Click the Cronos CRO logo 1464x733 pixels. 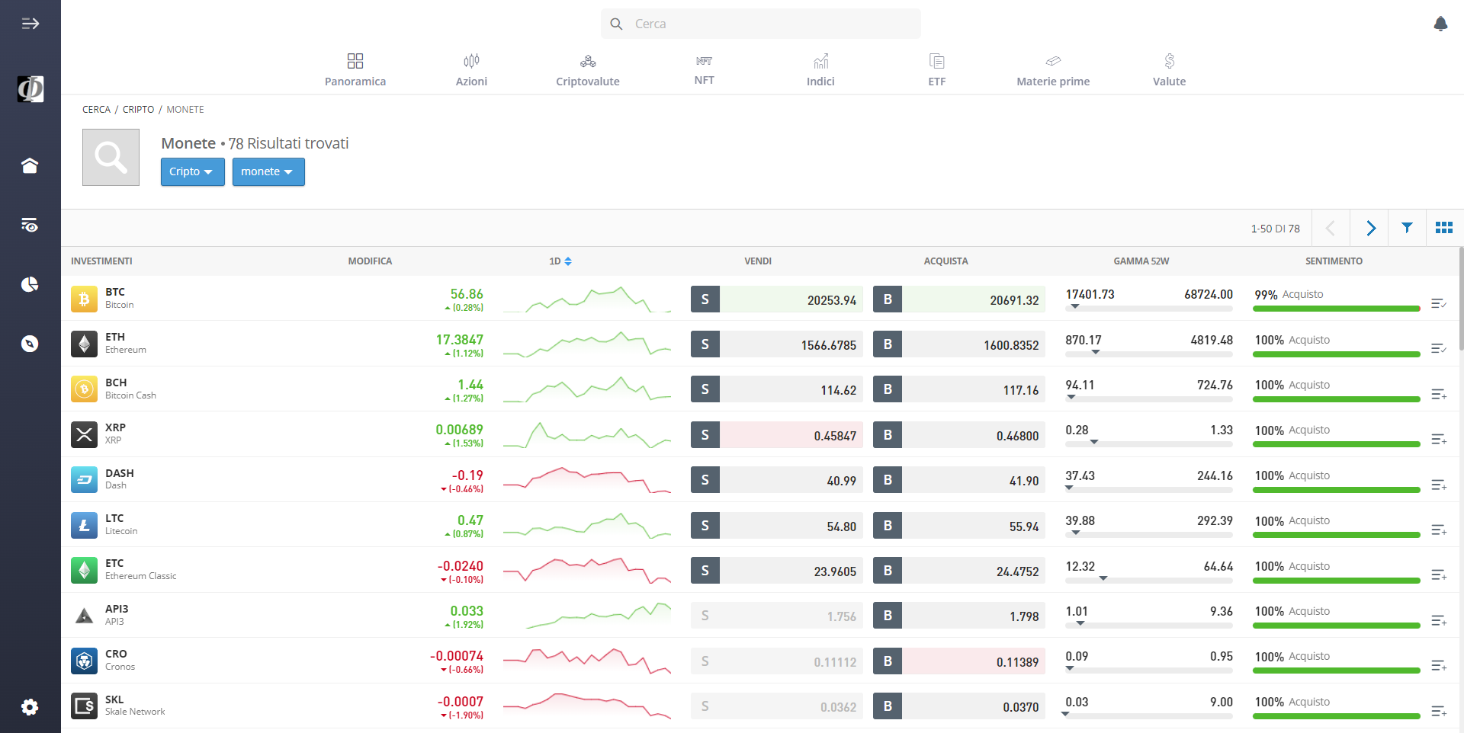[x=84, y=661]
